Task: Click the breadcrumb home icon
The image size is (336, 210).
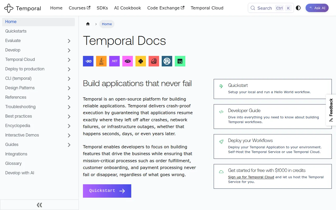Action: pyautogui.click(x=88, y=24)
